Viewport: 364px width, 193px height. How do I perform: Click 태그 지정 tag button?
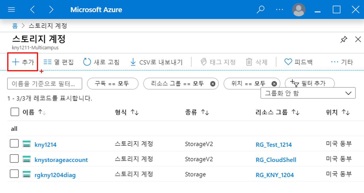click(218, 62)
